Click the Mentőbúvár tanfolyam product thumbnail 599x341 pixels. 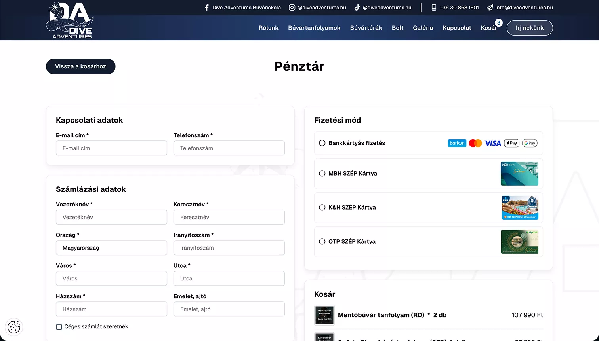pyautogui.click(x=324, y=315)
